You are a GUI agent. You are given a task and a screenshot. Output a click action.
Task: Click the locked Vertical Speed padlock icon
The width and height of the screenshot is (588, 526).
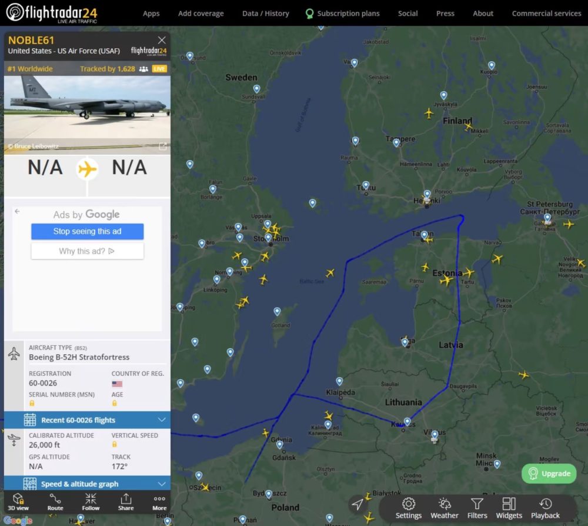[115, 444]
